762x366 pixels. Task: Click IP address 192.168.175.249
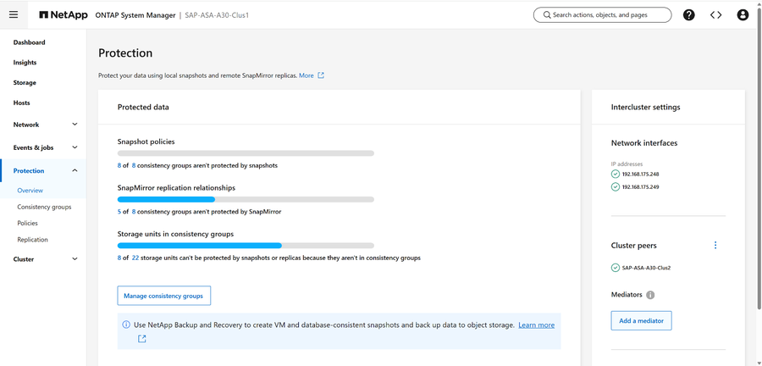click(641, 186)
